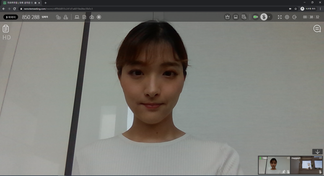Open Chrome three-dot menu
The image size is (324, 176).
point(321,9)
